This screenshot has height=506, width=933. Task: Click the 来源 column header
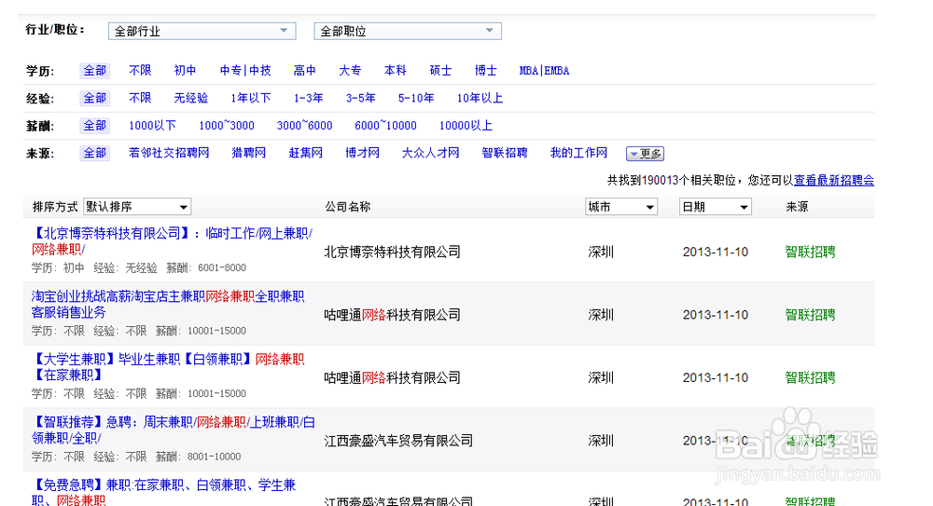point(798,207)
